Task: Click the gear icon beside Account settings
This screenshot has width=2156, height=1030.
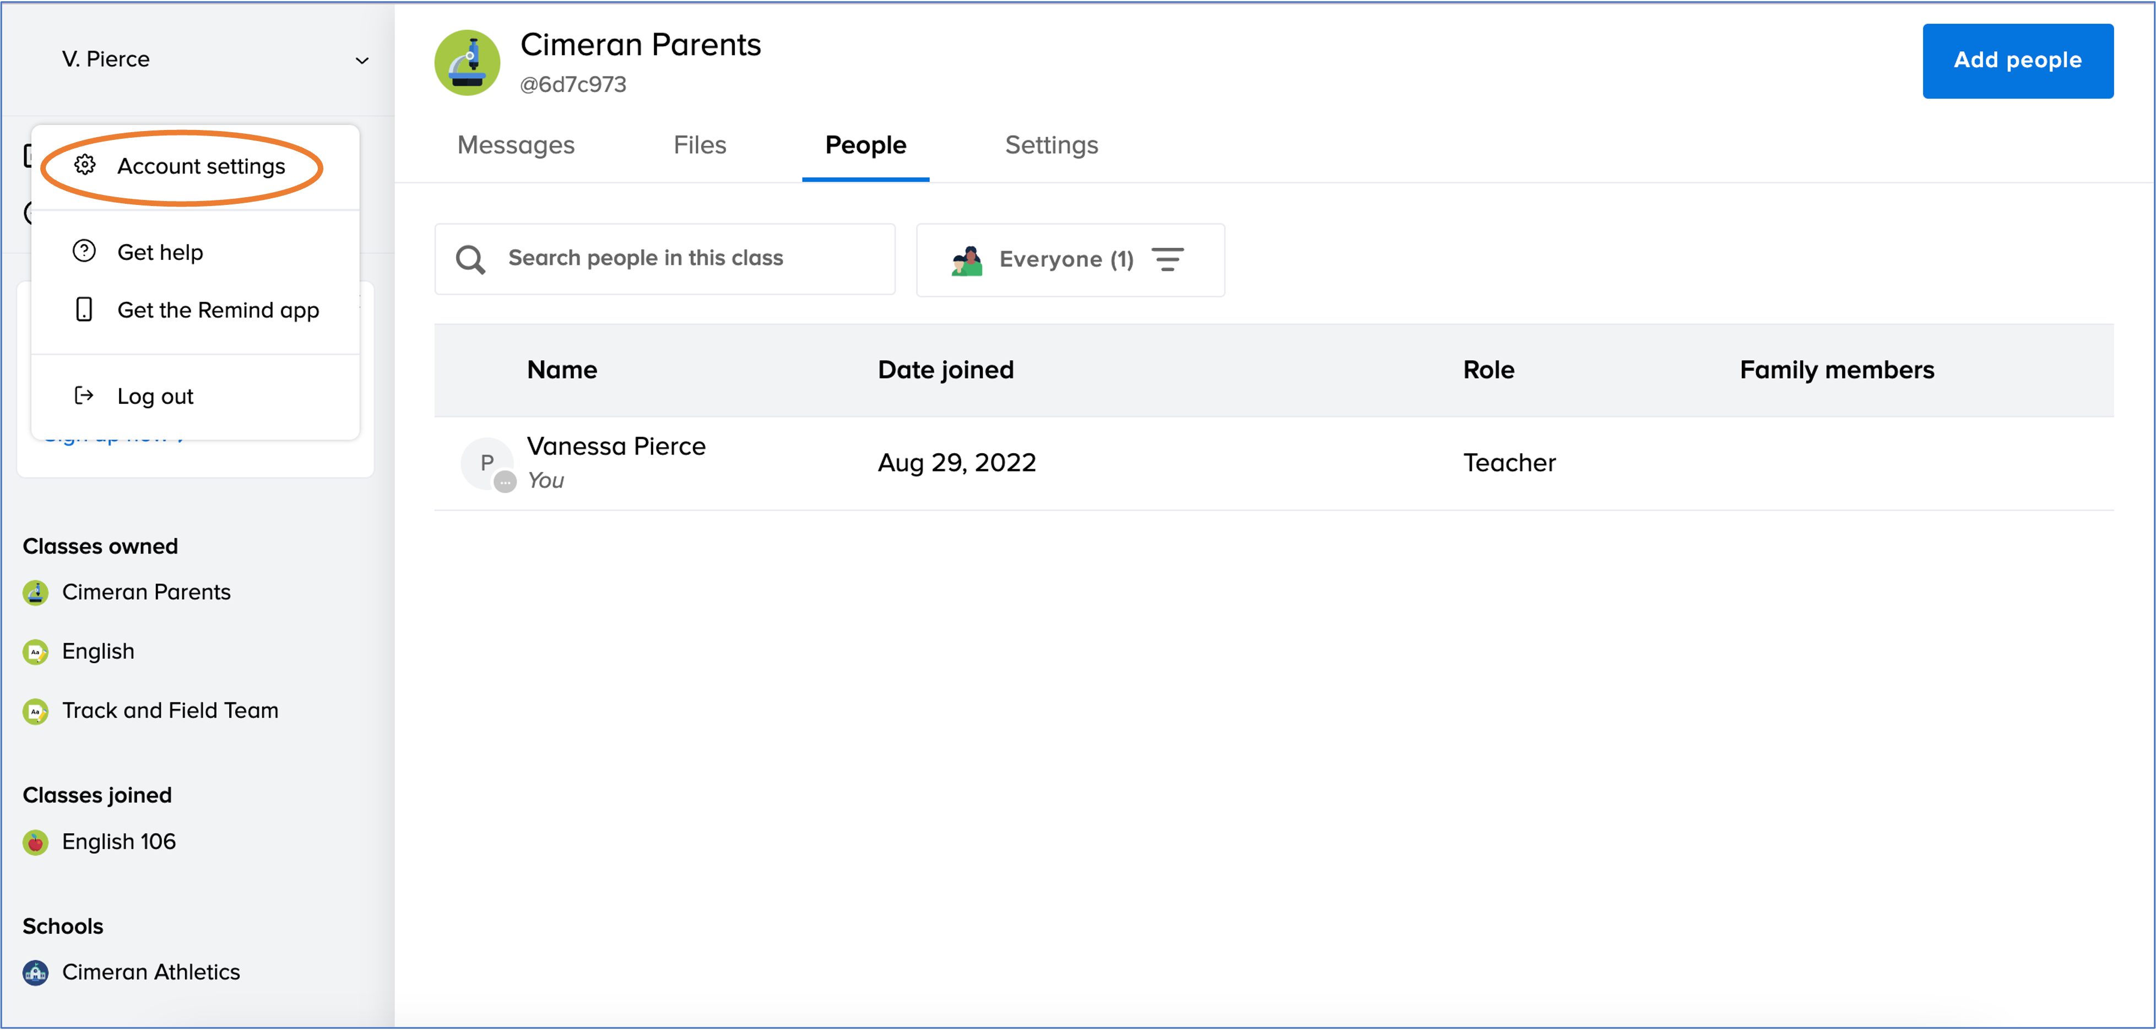Action: (84, 166)
